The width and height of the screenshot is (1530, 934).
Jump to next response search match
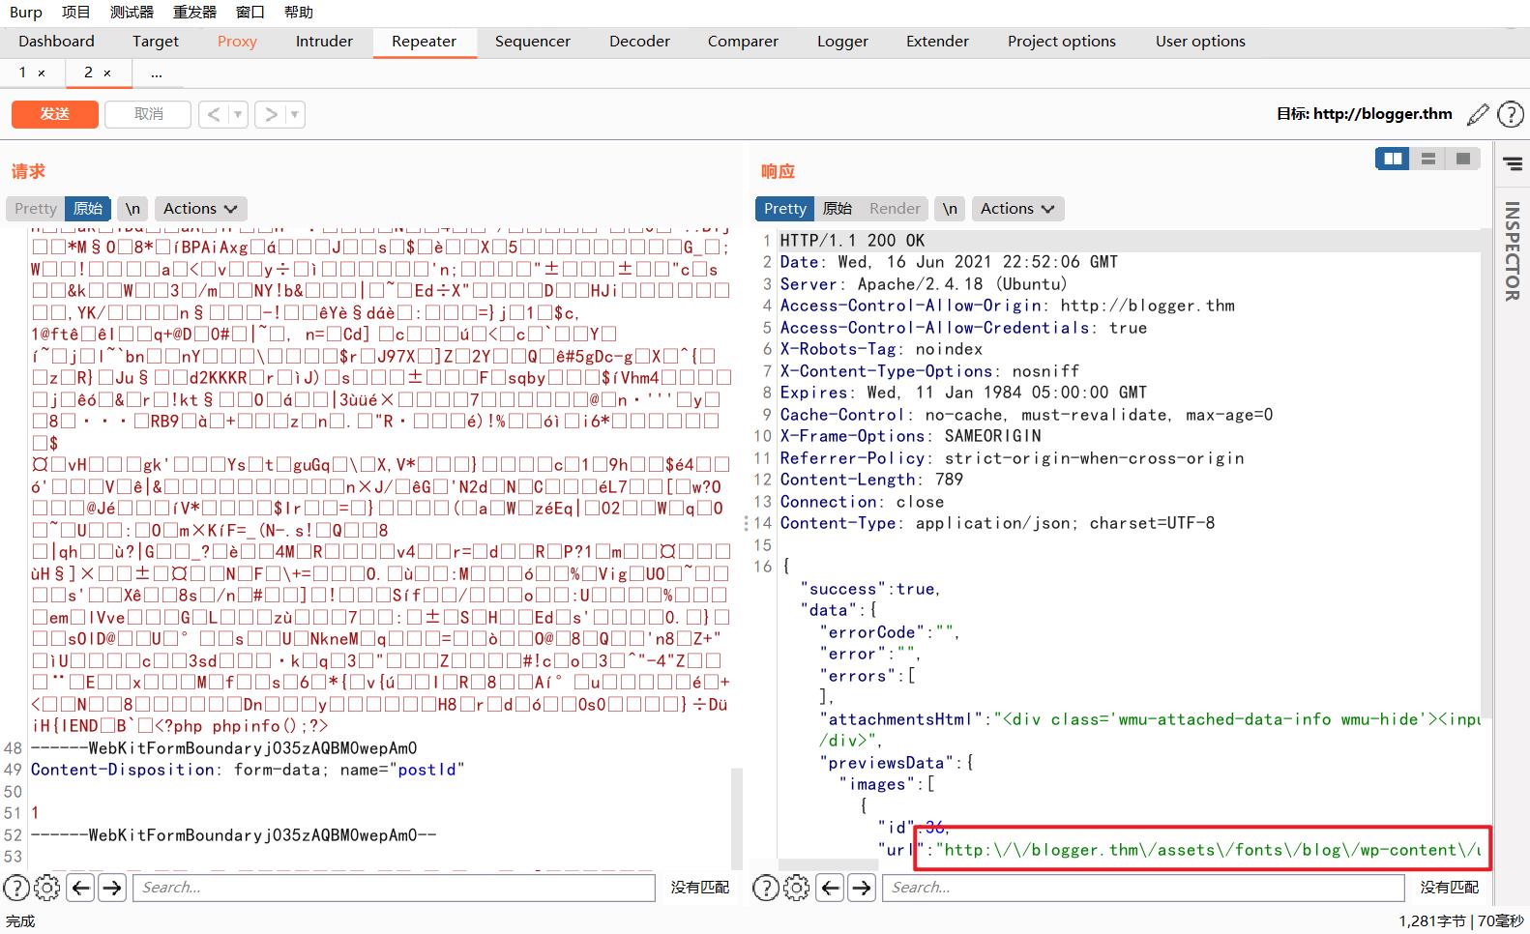point(862,888)
